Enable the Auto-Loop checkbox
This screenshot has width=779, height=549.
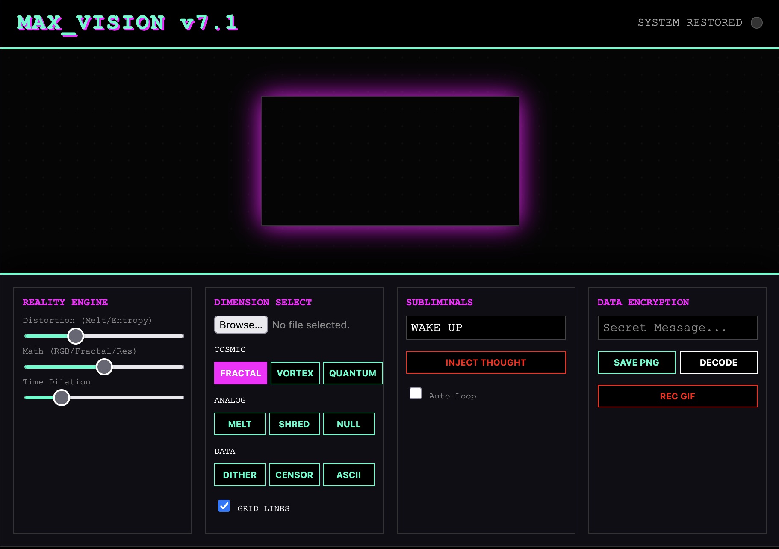tap(415, 393)
